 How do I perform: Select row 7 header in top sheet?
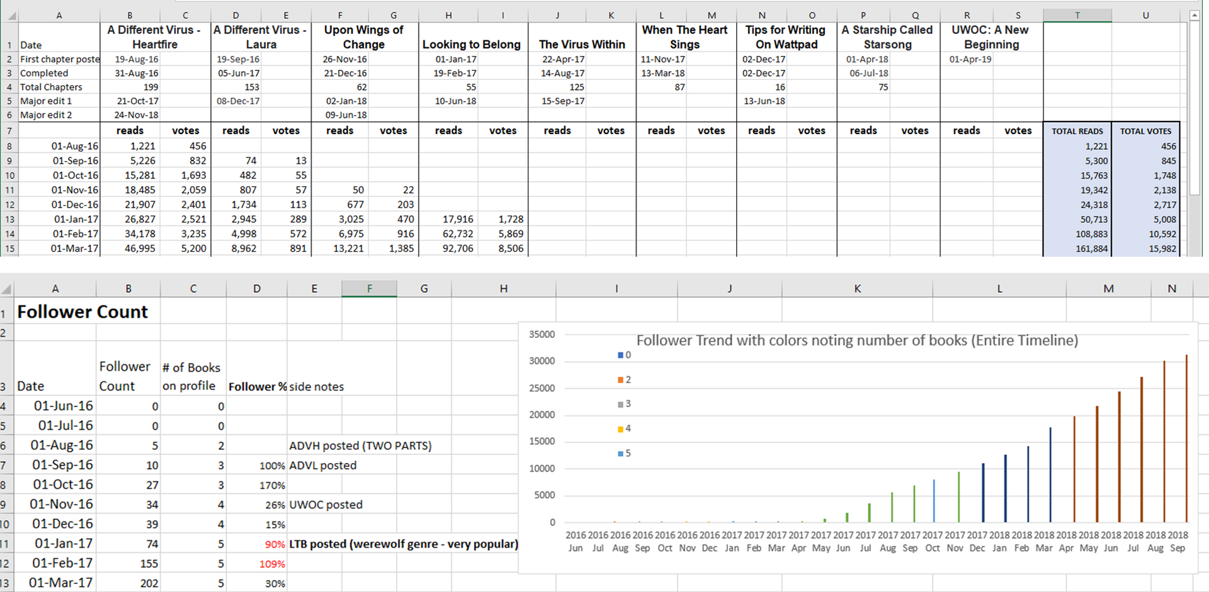(9, 131)
